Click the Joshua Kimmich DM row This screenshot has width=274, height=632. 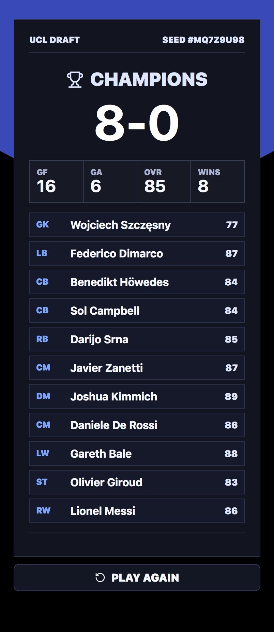tap(137, 396)
